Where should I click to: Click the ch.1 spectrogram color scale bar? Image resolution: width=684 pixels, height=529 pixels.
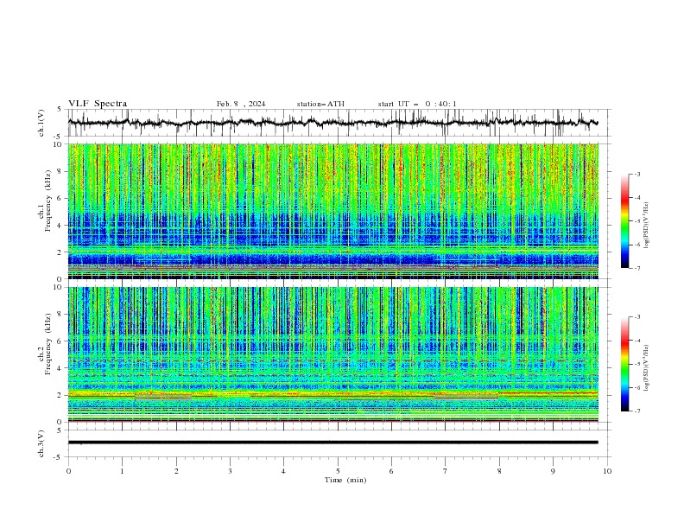(x=624, y=220)
